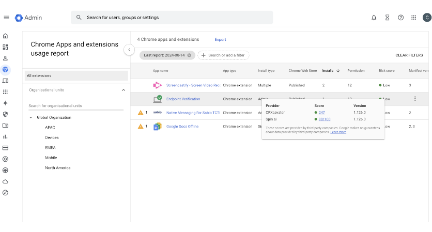Open Reporting bar chart icon in sidebar
Screen dimensions: 432x232
pyautogui.click(x=5, y=136)
